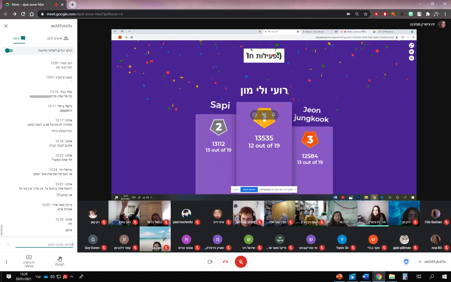Click the send message to everyone field

44,244
